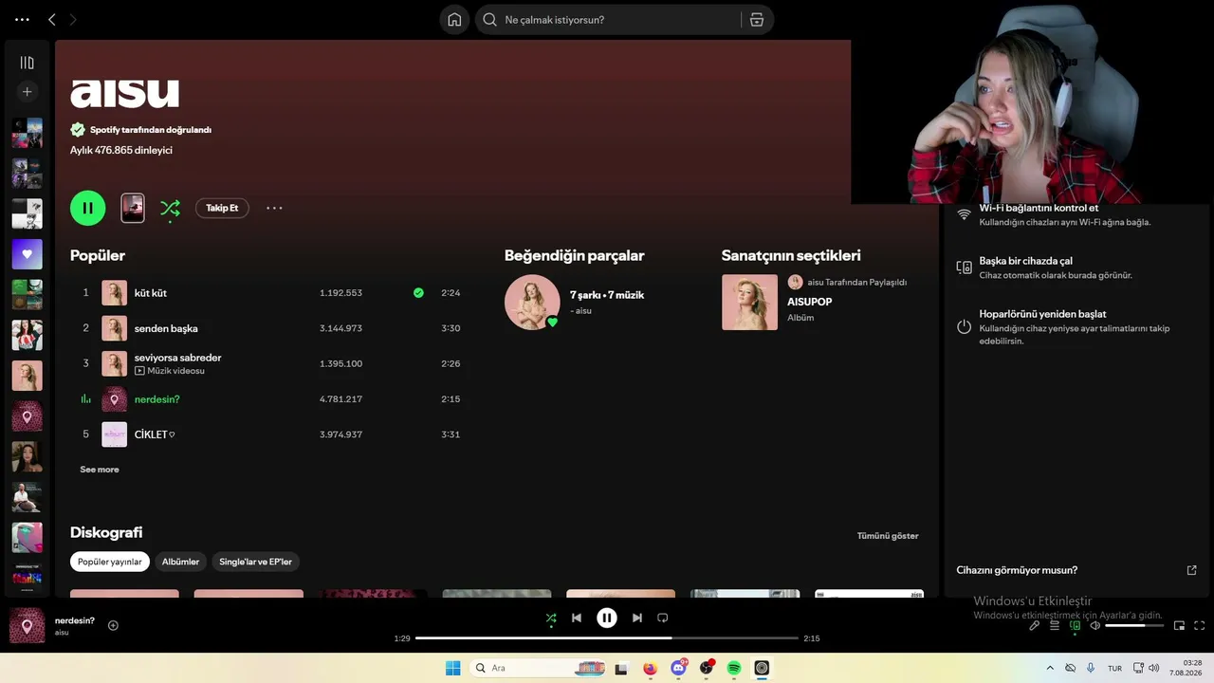Open the connect to a device icon
1214x683 pixels.
pos(1076,626)
